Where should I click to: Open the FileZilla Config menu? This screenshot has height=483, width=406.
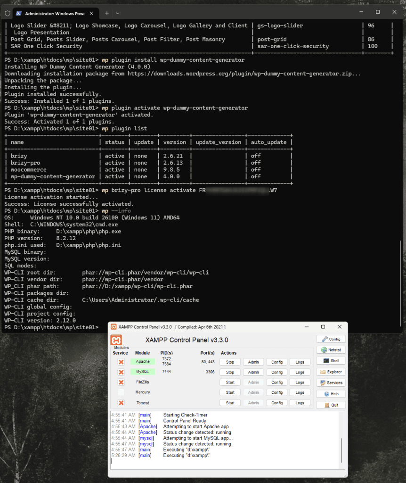click(x=277, y=382)
